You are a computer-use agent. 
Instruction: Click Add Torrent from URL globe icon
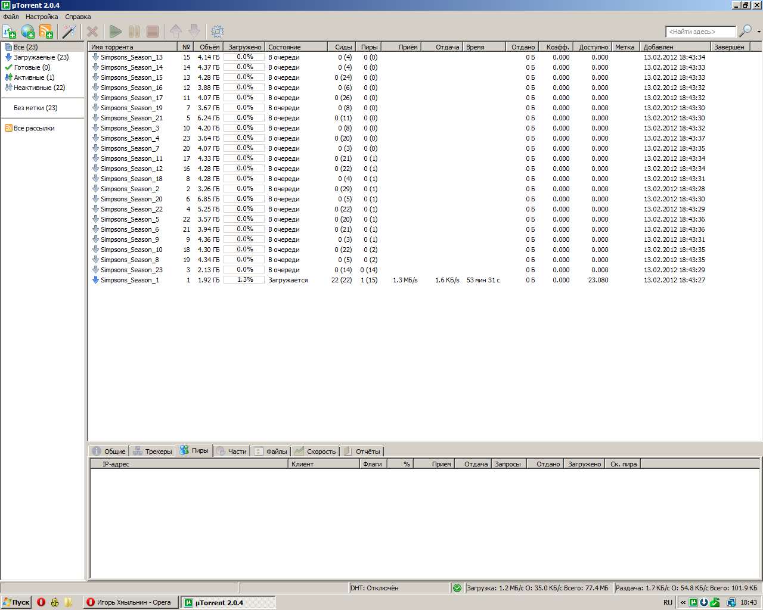28,31
